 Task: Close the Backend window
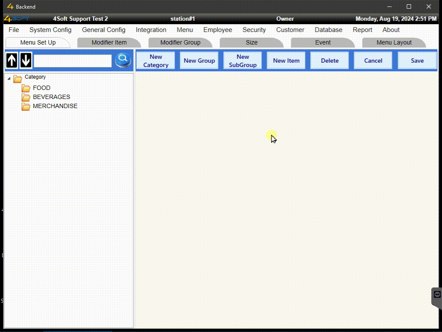tap(429, 6)
